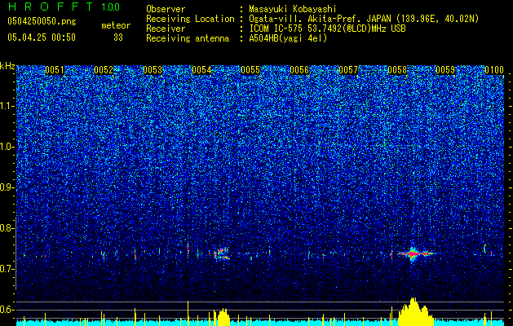
Task: Click the 0056 time marker
Action: tap(299, 70)
